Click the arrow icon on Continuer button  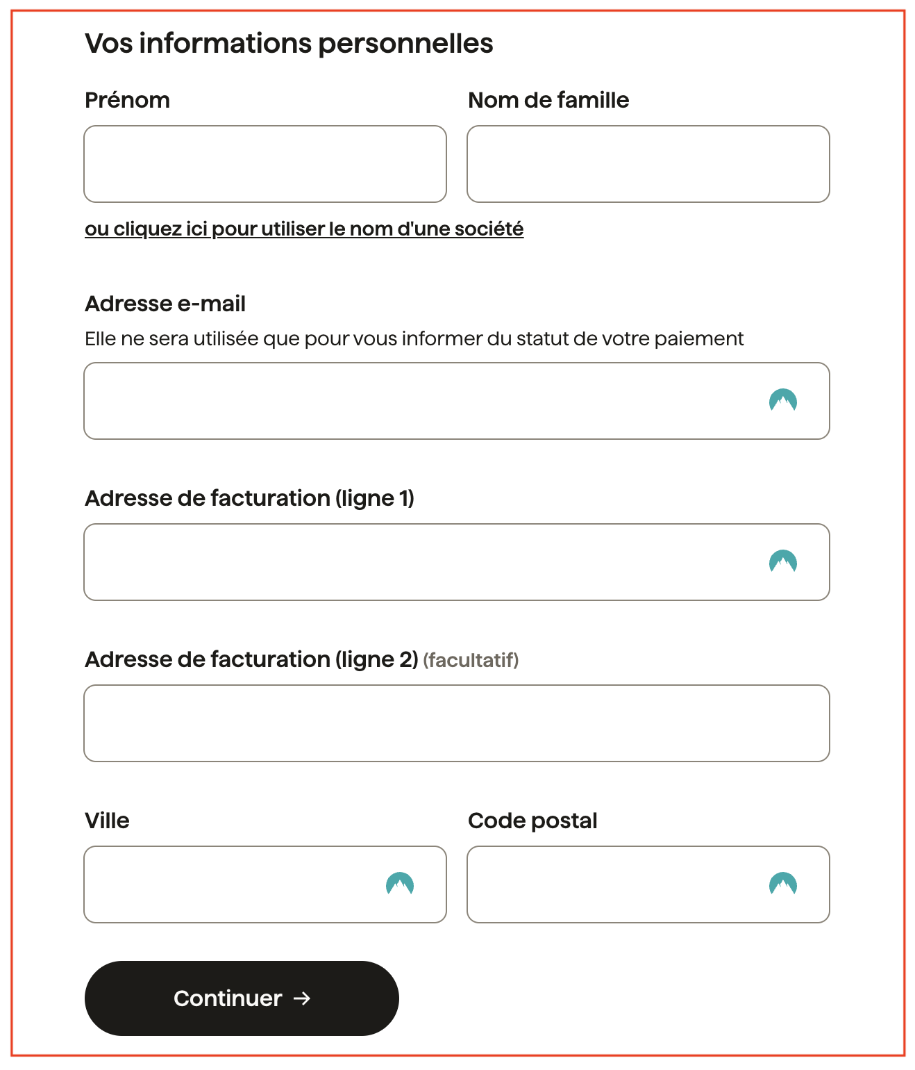(302, 998)
